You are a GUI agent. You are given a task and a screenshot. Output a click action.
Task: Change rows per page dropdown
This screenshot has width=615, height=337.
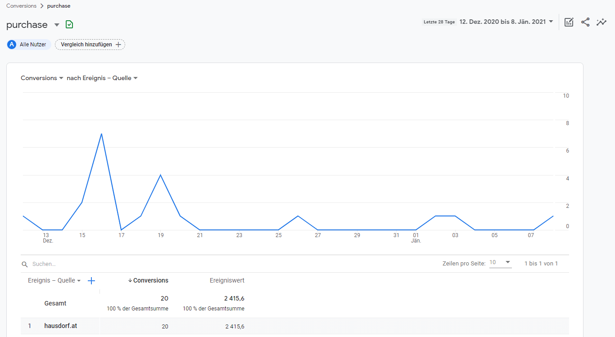(x=501, y=263)
